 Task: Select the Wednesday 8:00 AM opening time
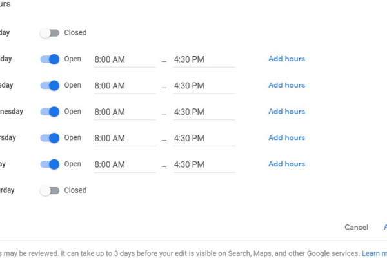coord(124,112)
